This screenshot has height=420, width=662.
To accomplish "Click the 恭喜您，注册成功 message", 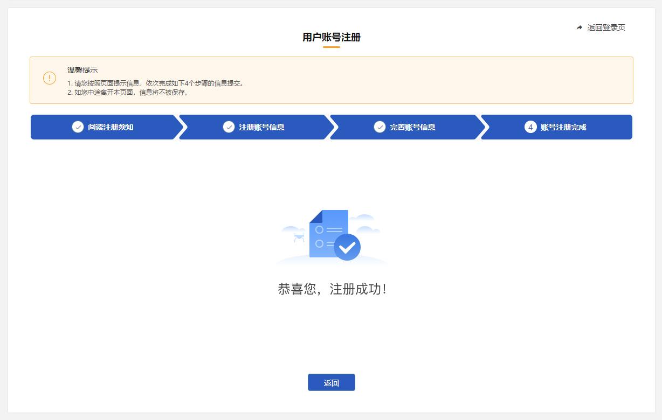I will pyautogui.click(x=332, y=289).
